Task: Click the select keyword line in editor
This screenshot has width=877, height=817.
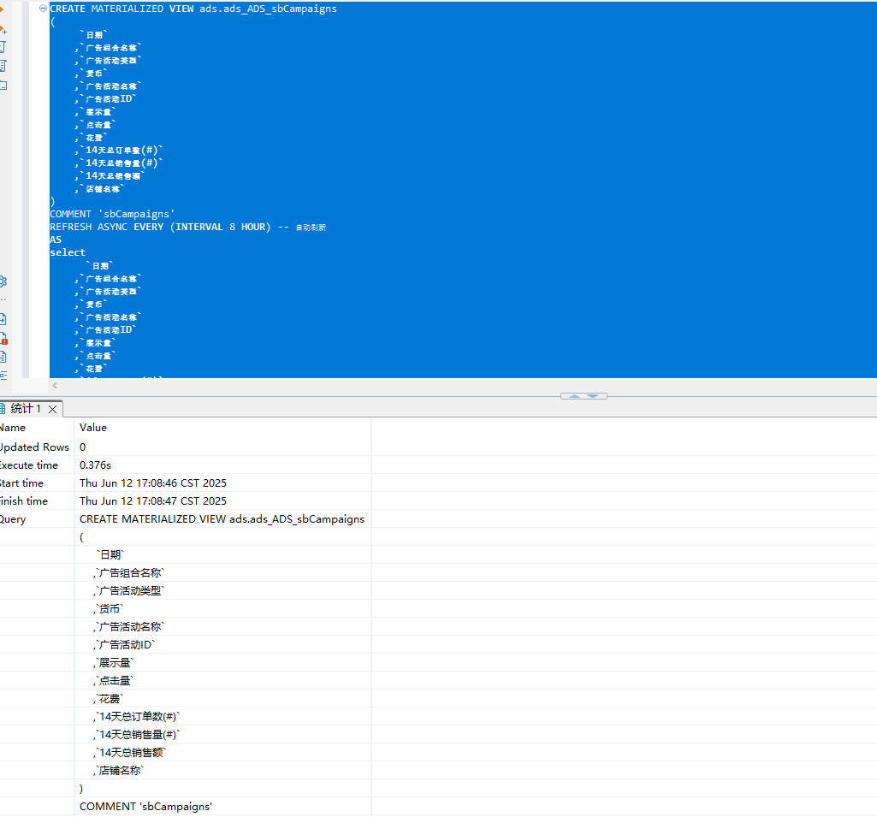Action: point(67,252)
